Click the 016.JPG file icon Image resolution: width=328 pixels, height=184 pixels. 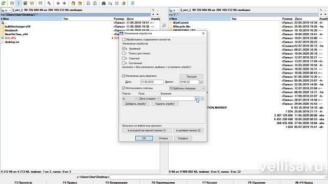coord(3,38)
